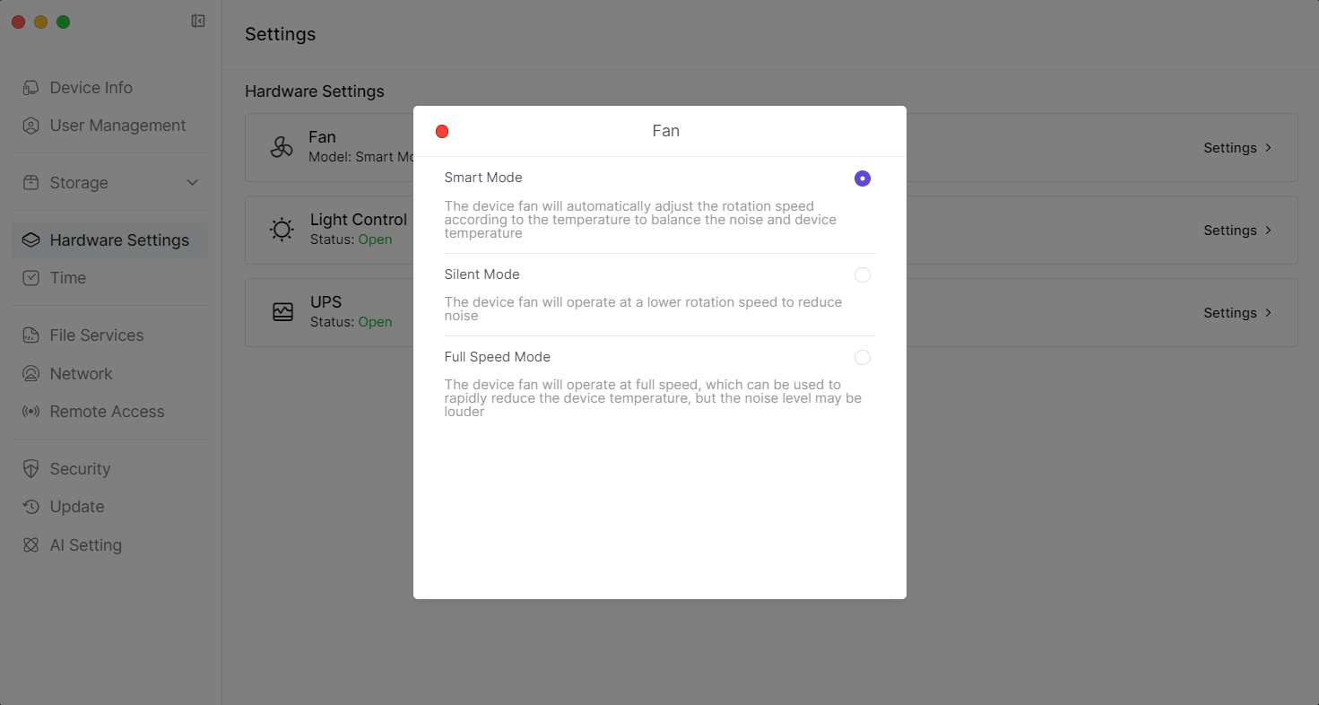
Task: Enable Full Speed Mode radio button
Action: (862, 358)
